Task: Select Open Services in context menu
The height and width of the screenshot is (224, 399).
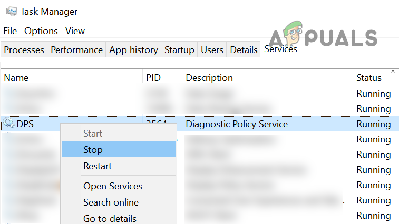Action: click(113, 186)
